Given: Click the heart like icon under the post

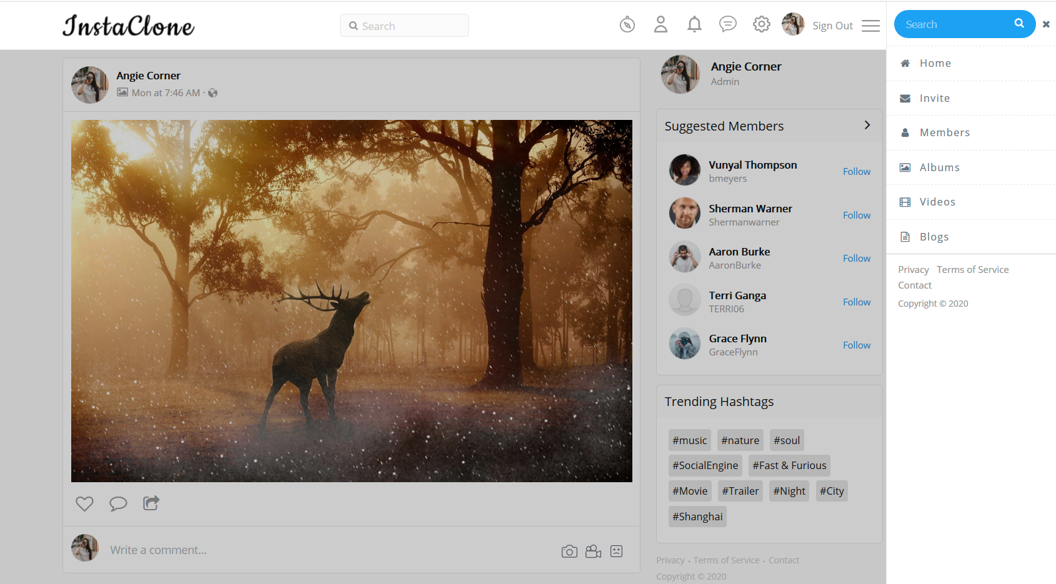Looking at the screenshot, I should 84,503.
